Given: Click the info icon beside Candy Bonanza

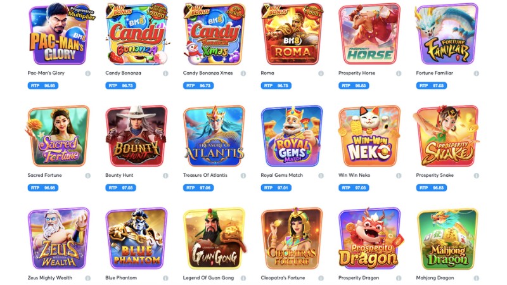Looking at the screenshot, I should (165, 73).
